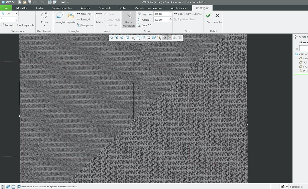Confirm image placement with OK
The image size is (308, 189).
click(208, 17)
